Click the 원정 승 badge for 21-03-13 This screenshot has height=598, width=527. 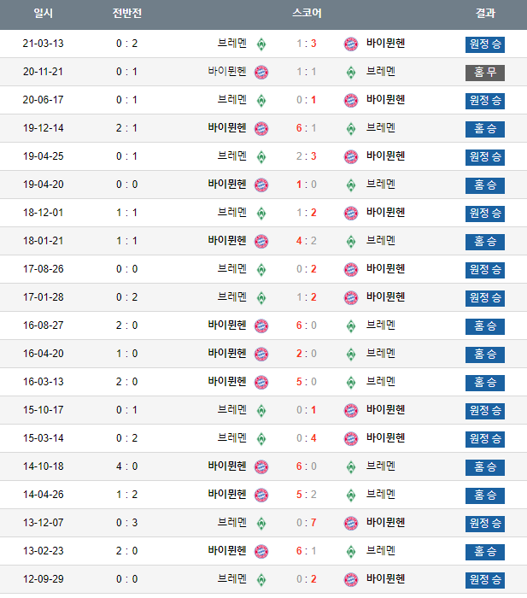[x=485, y=44]
